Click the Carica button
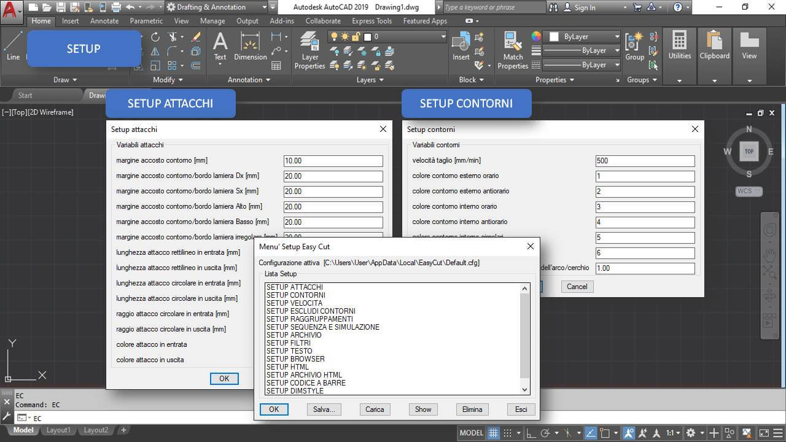The width and height of the screenshot is (786, 442). click(x=375, y=409)
